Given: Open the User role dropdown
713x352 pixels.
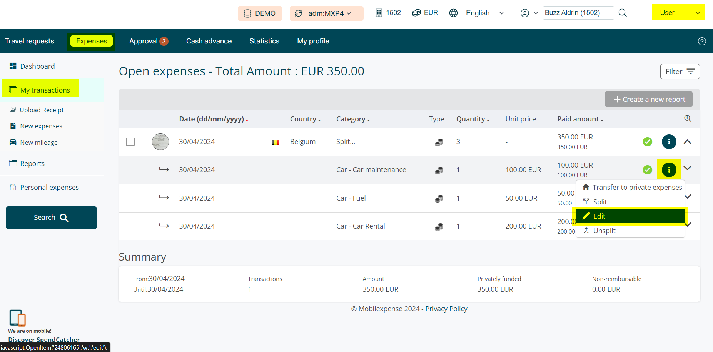Looking at the screenshot, I should tap(678, 13).
